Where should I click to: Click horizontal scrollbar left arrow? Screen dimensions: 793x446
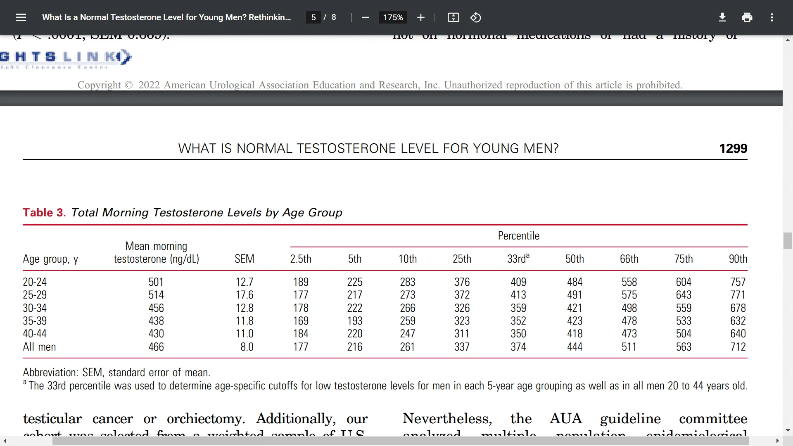(x=5, y=441)
